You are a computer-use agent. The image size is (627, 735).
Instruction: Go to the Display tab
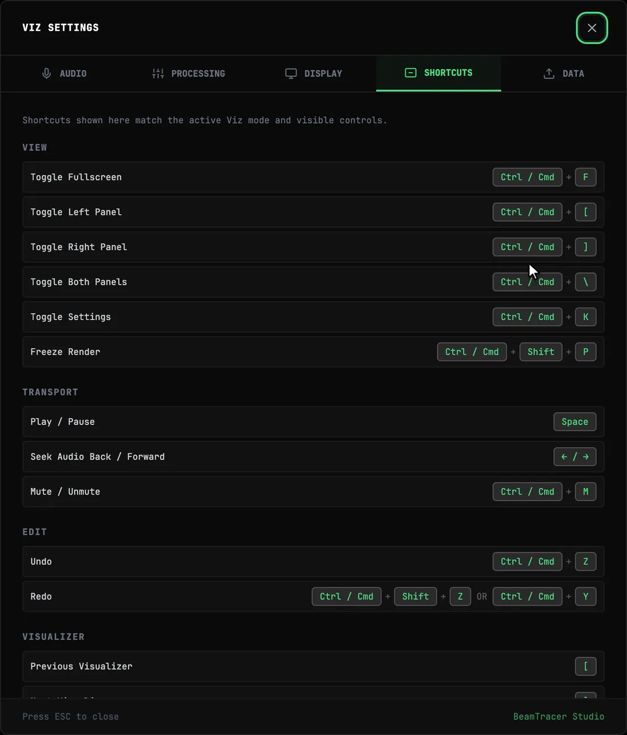[x=313, y=74]
